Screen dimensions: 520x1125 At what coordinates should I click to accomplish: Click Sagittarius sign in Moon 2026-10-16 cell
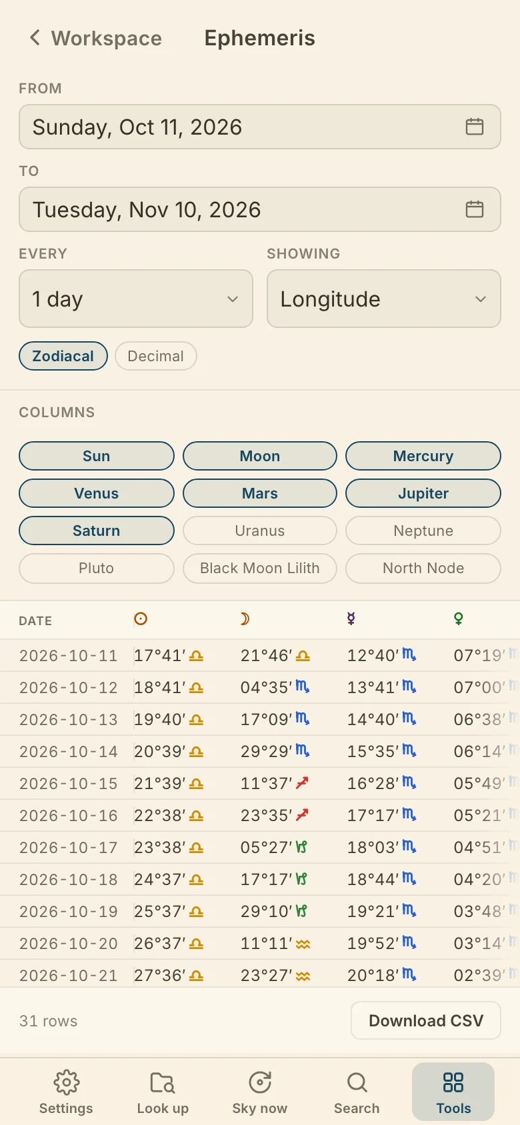[302, 815]
